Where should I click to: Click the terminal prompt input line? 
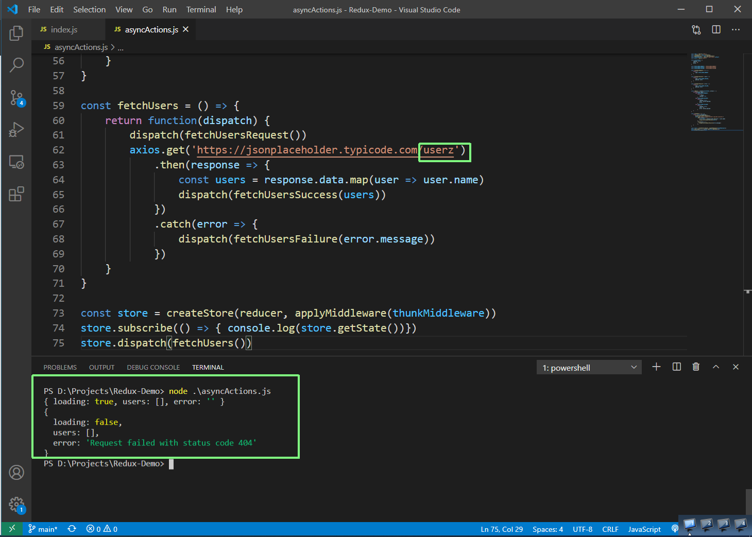point(171,463)
